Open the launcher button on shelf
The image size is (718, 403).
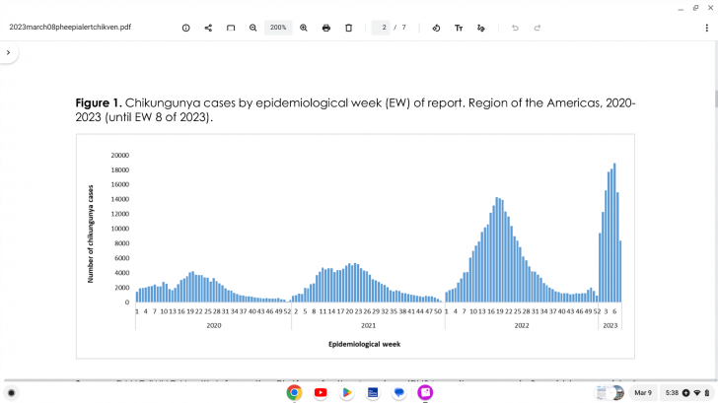point(12,393)
